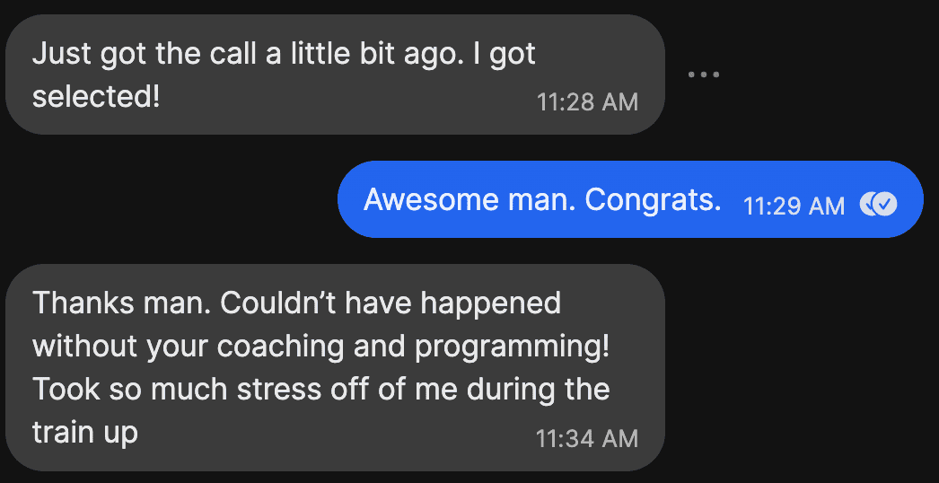Click the 11:28 AM timestamp
This screenshot has height=483, width=939.
[x=587, y=102]
